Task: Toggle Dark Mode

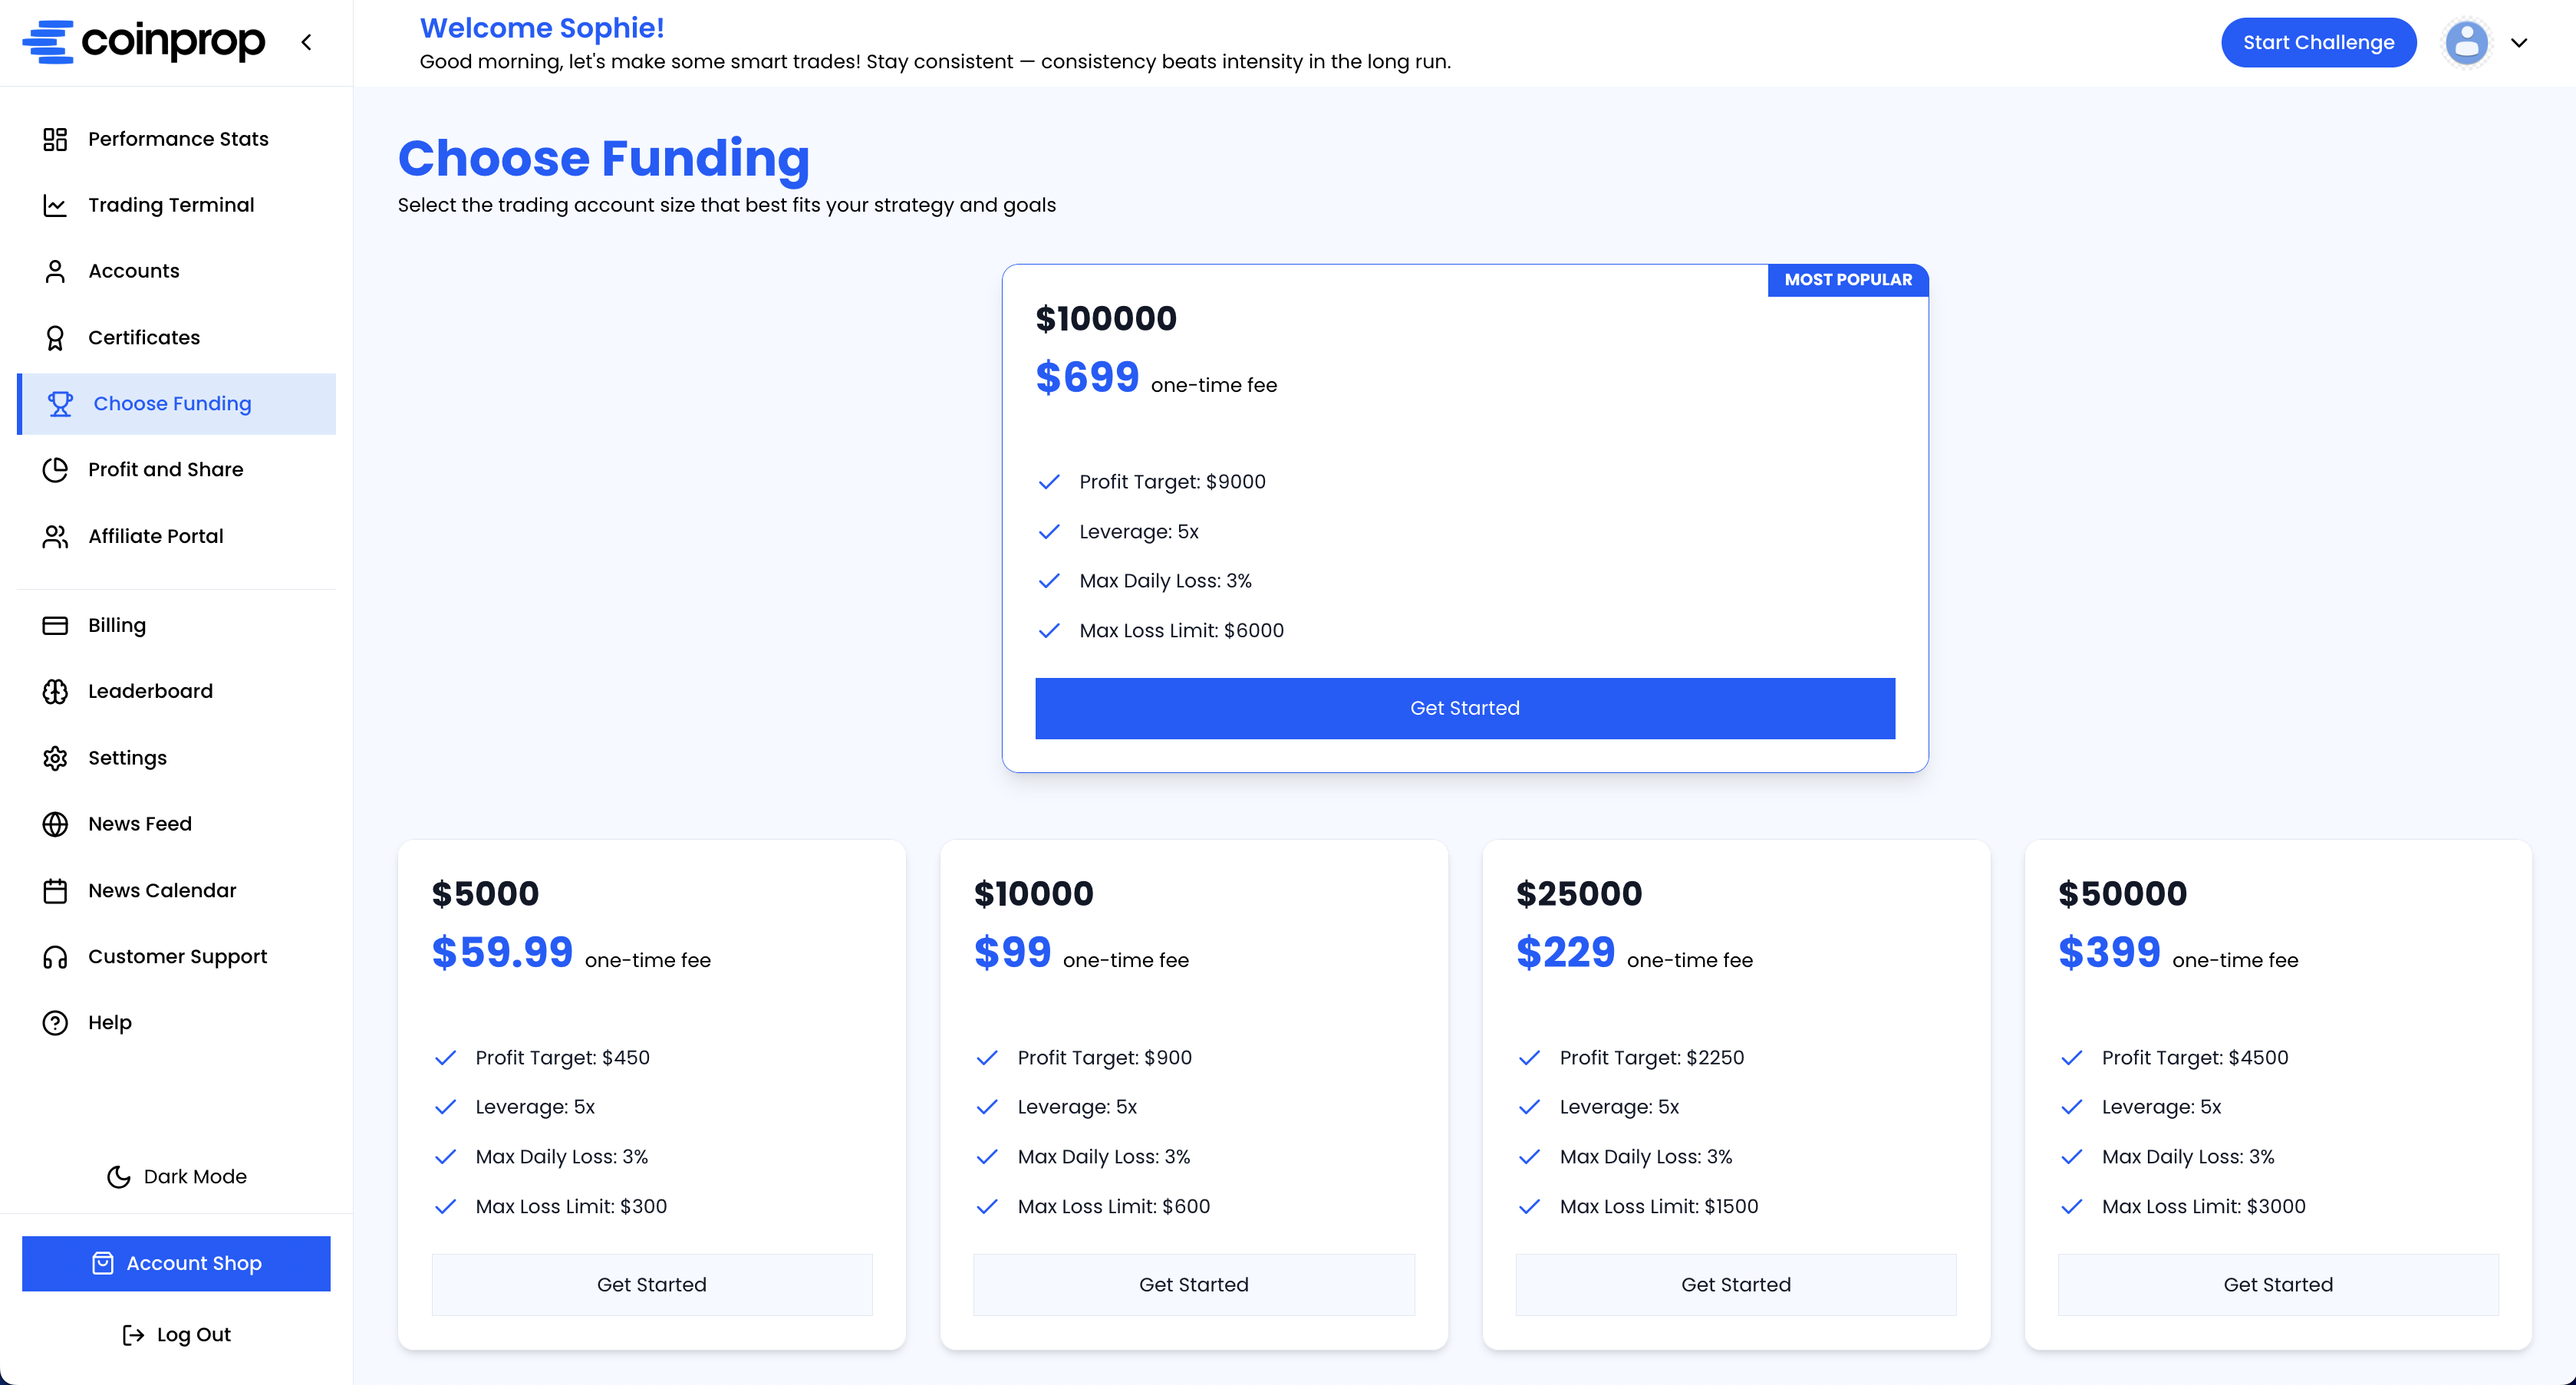Action: pos(177,1176)
